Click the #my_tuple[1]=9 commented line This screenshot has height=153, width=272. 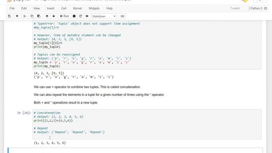click(46, 28)
